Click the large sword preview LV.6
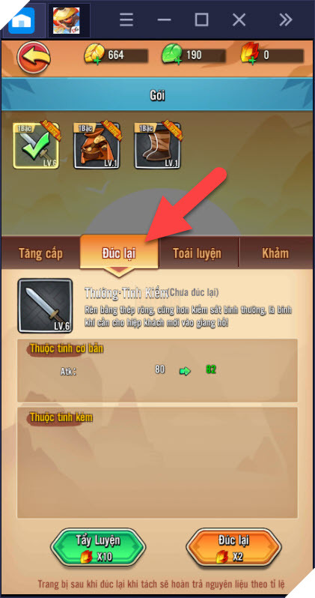The image size is (315, 598). pos(46,306)
